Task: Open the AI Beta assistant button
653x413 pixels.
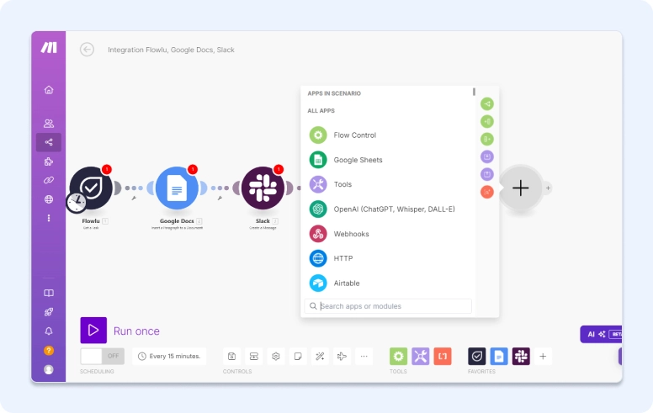Action: coord(601,334)
